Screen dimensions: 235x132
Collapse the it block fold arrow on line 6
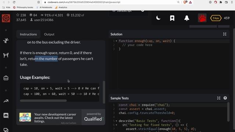116,125
